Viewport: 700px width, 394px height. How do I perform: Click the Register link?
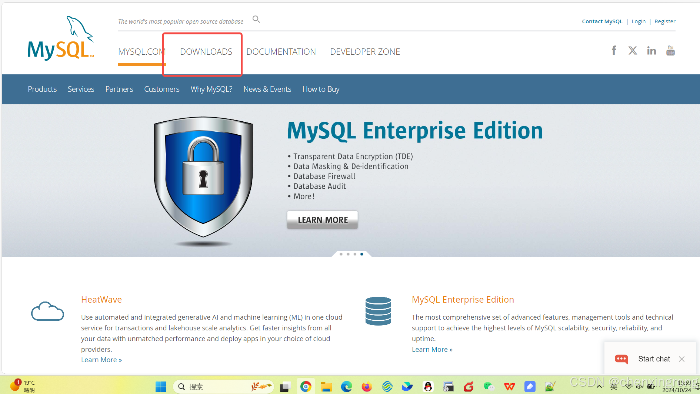(665, 21)
